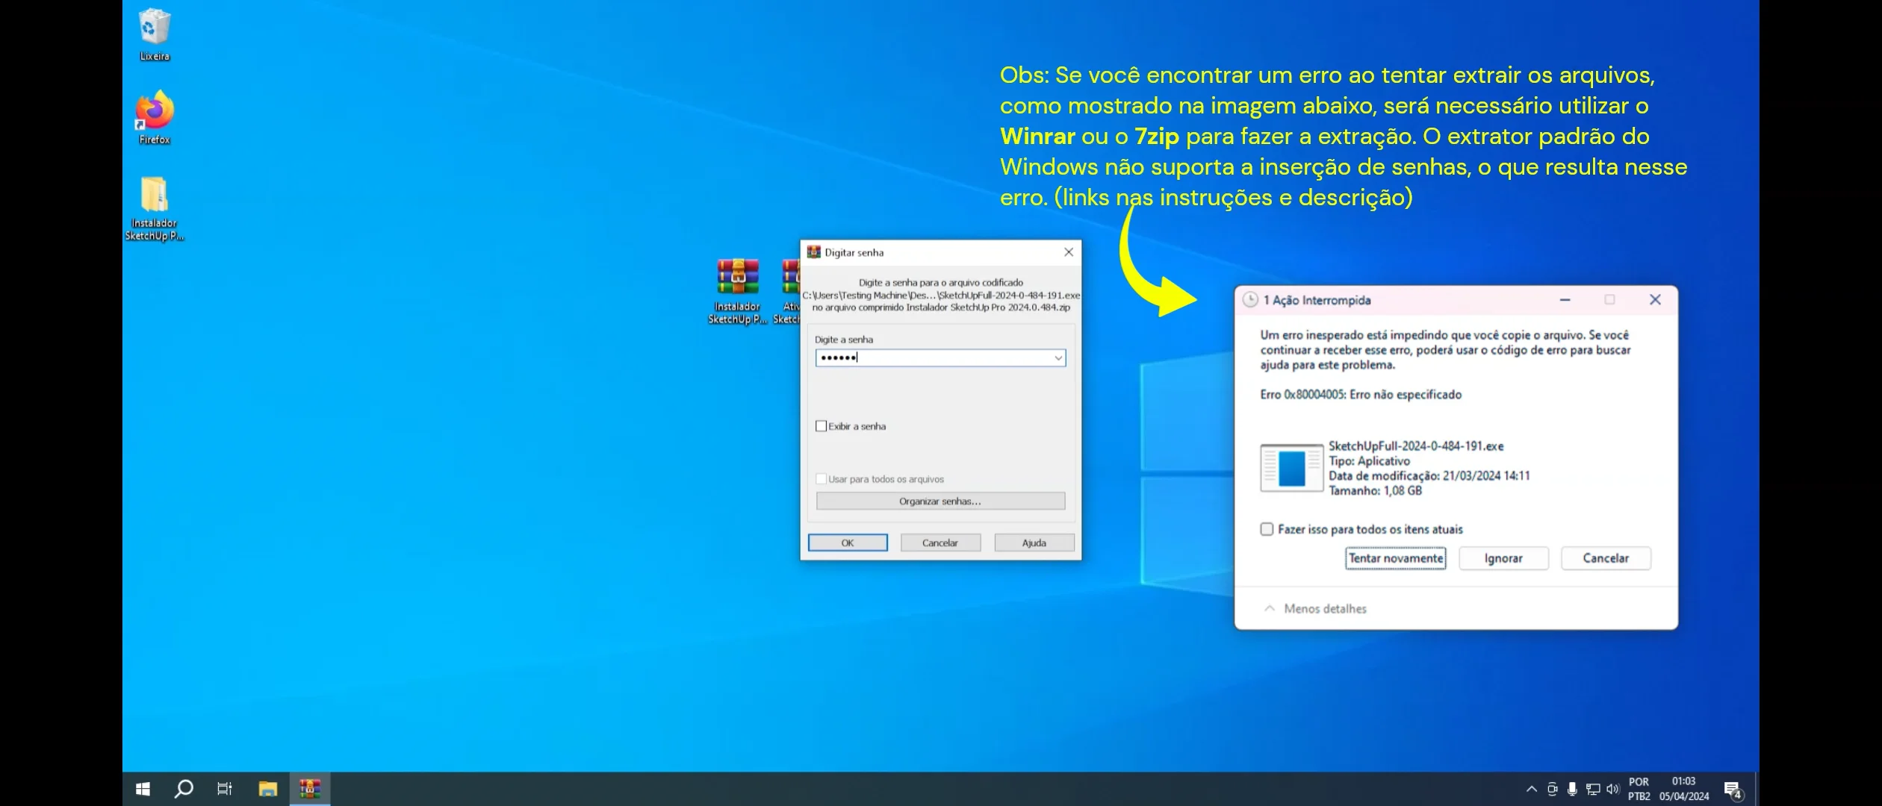This screenshot has width=1882, height=806.
Task: Collapse Menos detalhes in error dialog
Action: 1316,609
